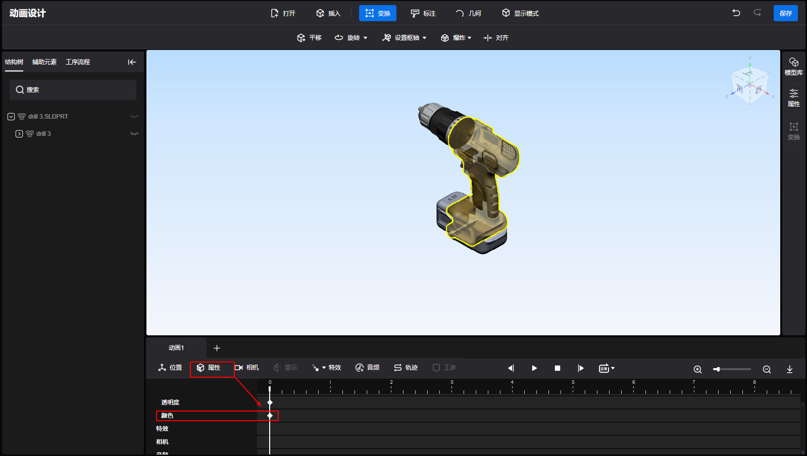The width and height of the screenshot is (807, 456).
Task: Click the download arrow icon in the timeline toolbar
Action: (790, 369)
